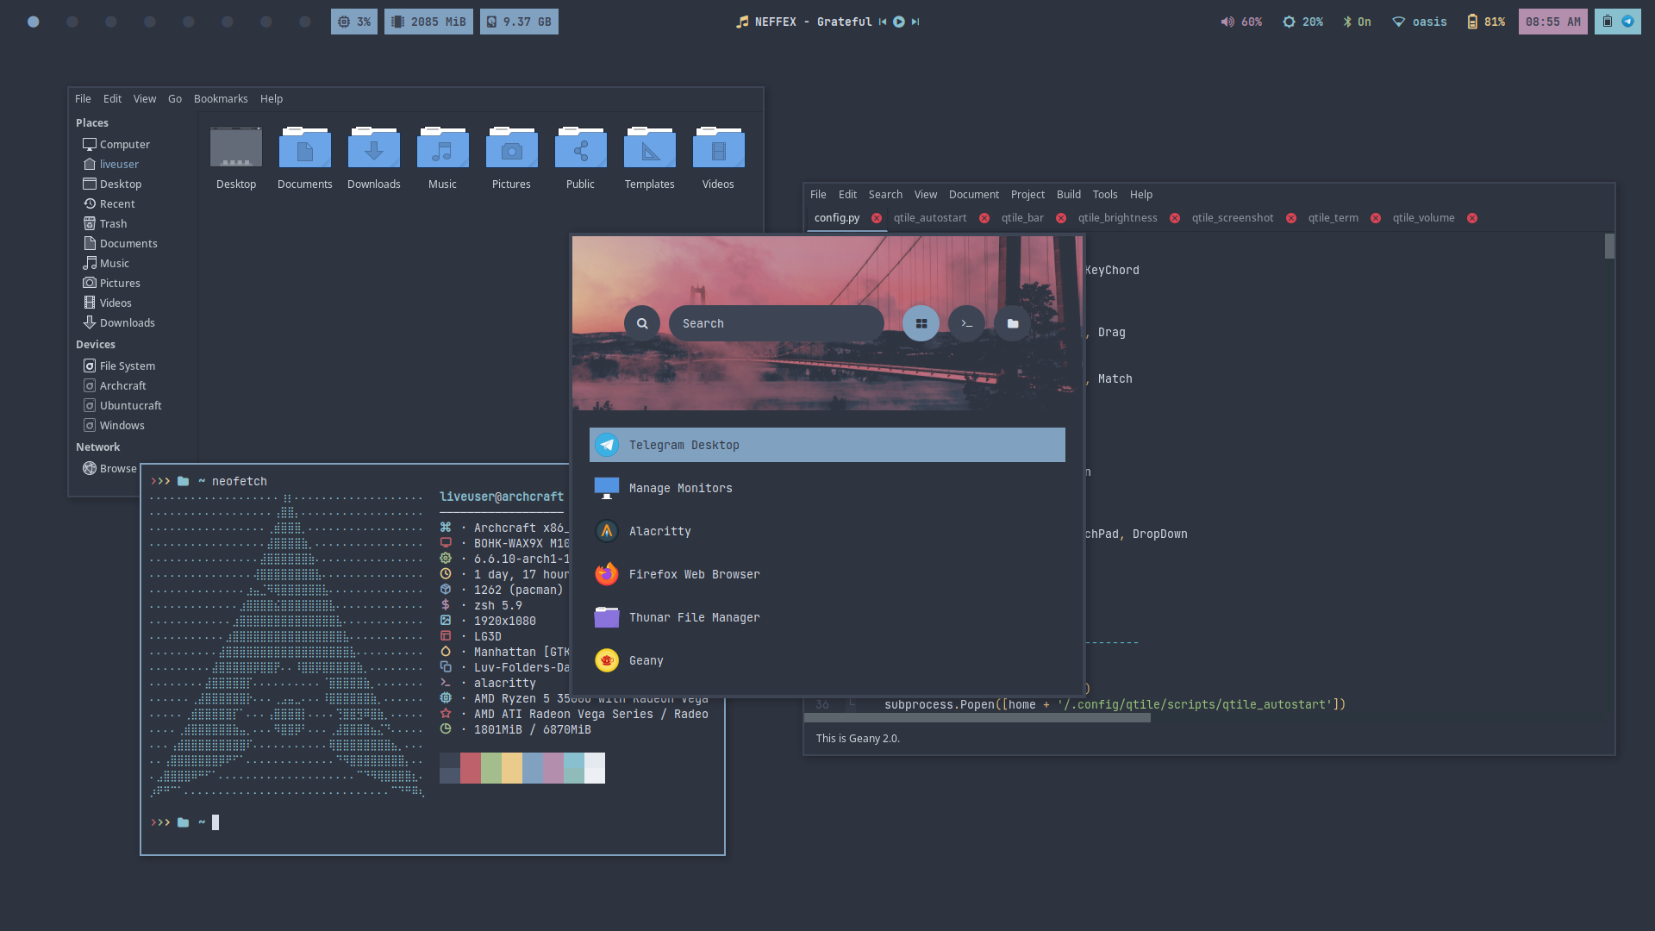This screenshot has width=1655, height=931.
Task: Open the Build menu in Geany
Action: pyautogui.click(x=1068, y=195)
